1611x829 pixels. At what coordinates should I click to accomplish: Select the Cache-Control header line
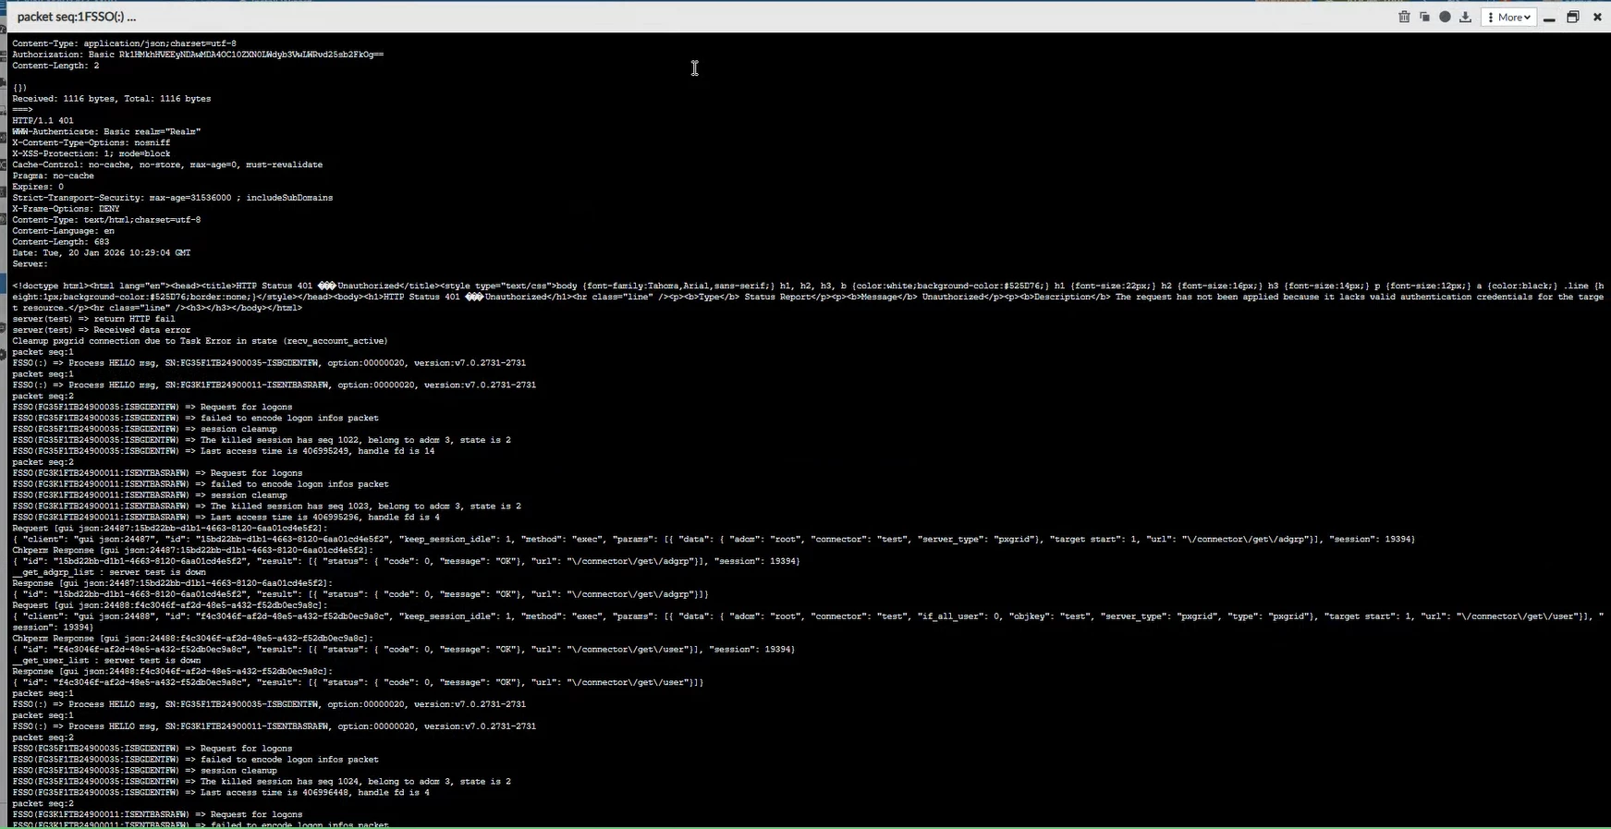point(167,165)
